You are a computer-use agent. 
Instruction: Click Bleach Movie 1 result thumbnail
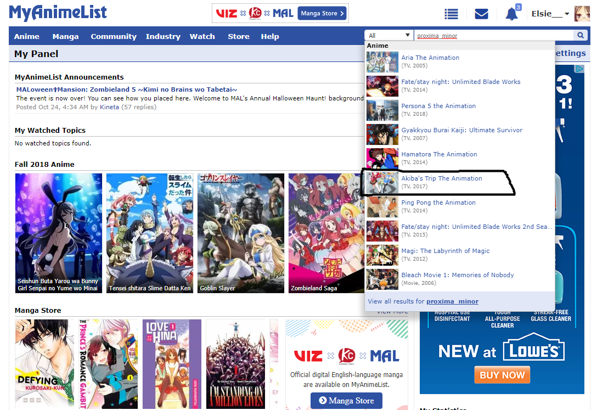click(x=382, y=279)
